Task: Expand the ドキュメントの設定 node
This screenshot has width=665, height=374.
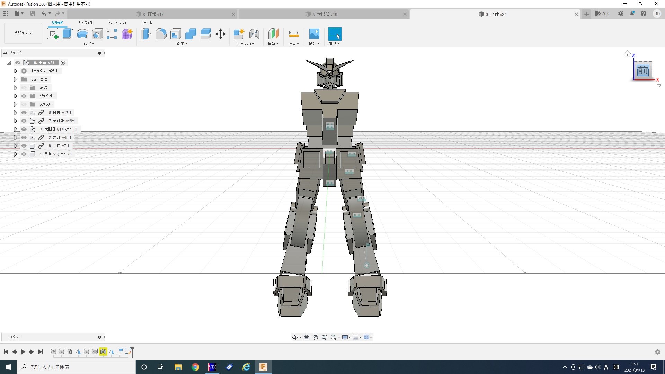Action: click(x=15, y=71)
